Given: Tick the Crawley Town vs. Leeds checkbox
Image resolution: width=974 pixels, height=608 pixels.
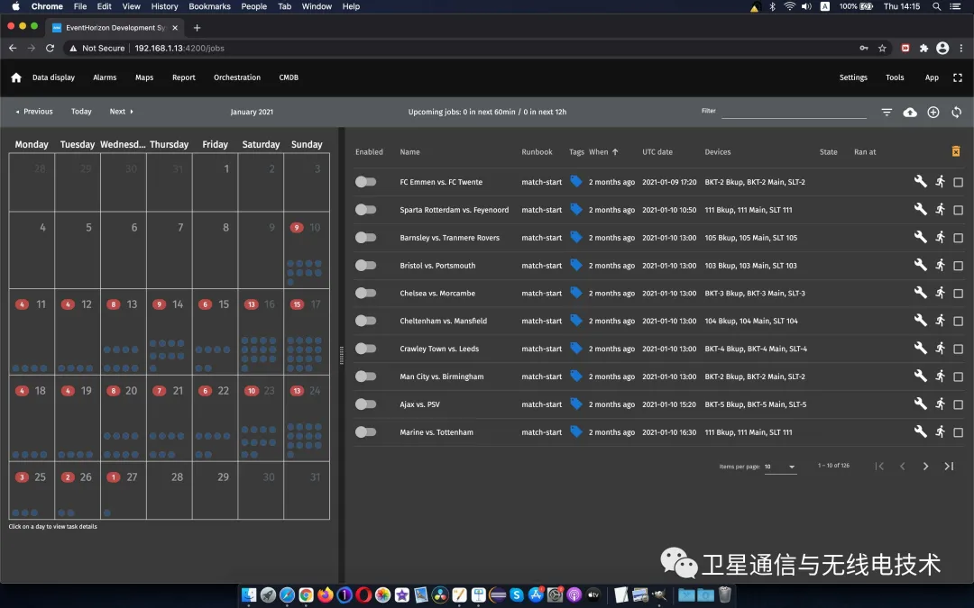Looking at the screenshot, I should (x=958, y=349).
